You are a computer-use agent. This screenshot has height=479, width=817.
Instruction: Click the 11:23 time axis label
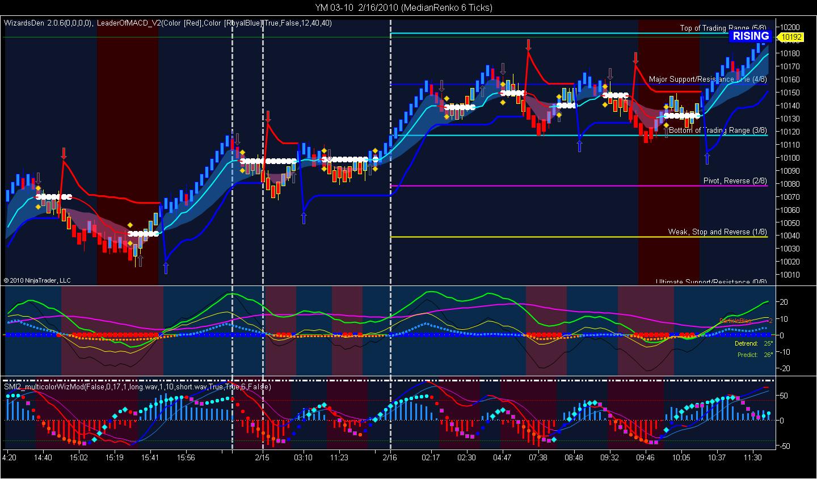pos(339,457)
